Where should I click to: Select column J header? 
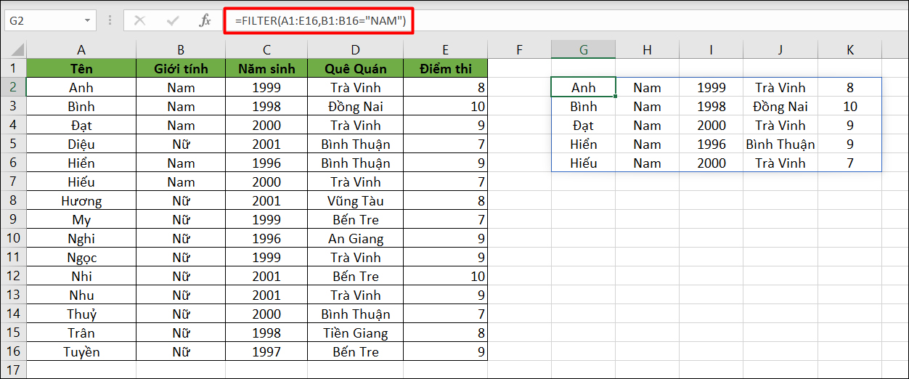[780, 49]
